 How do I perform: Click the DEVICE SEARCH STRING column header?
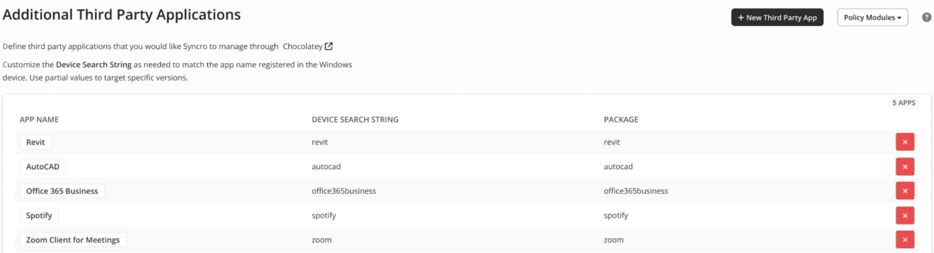(x=355, y=120)
